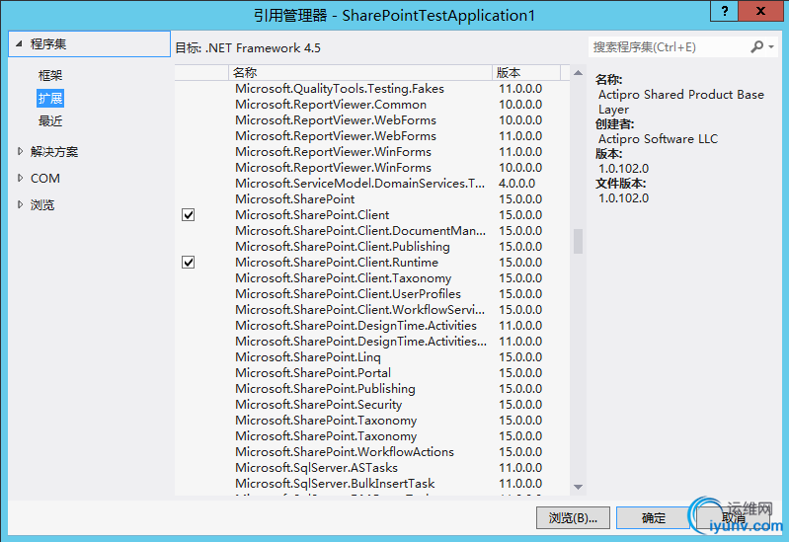Select Microsoft.SharePoint.Publishing row
Image resolution: width=789 pixels, height=542 pixels.
pyautogui.click(x=372, y=389)
